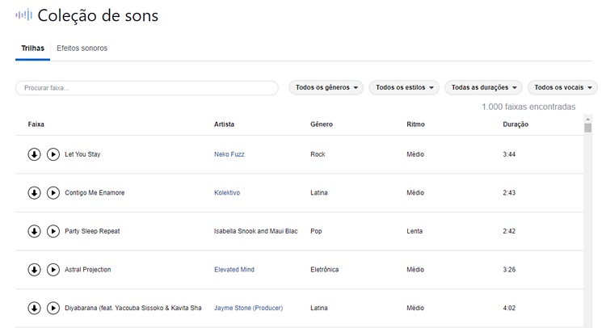Open artist link Elevated Mind
This screenshot has height=328, width=606.
[234, 270]
